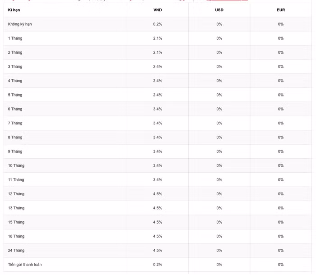Viewport: 316px width, 275px height.
Task: Click the EUR column header
Action: [x=281, y=10]
